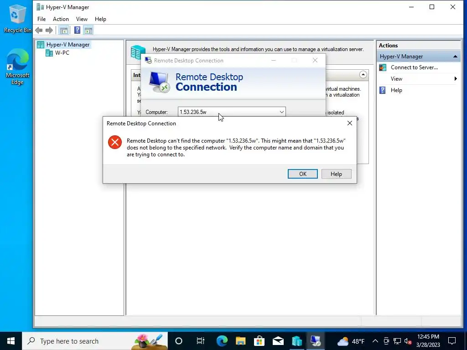Collapse Hyper-V Manager actions section
The width and height of the screenshot is (467, 350).
pyautogui.click(x=455, y=56)
